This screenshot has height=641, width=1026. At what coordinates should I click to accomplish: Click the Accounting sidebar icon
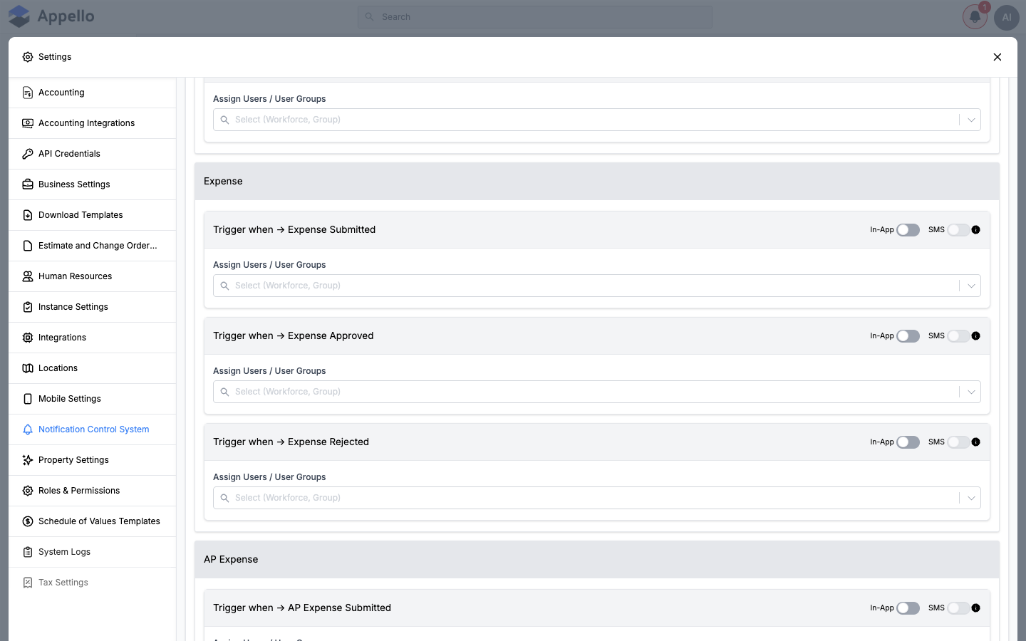pos(28,93)
